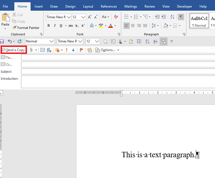
Task: Click the Cc address book icon
Action: pos(3,64)
